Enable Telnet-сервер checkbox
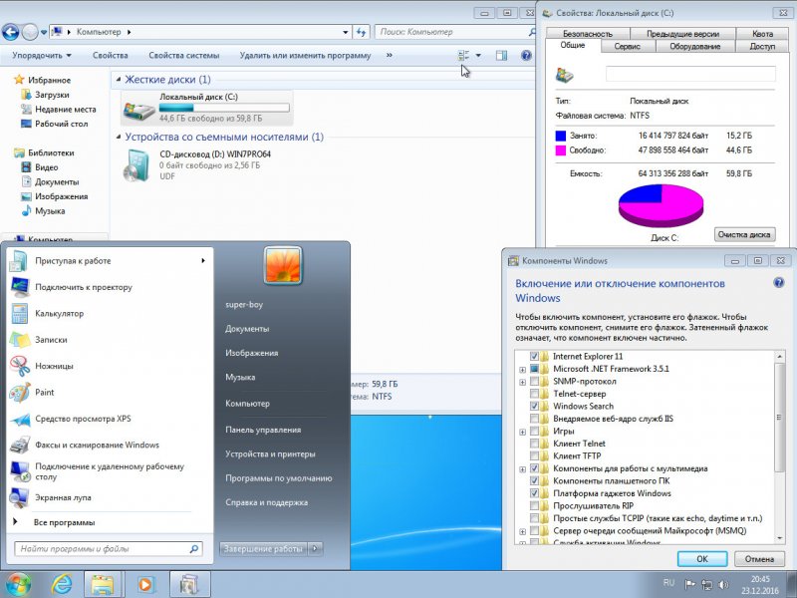This screenshot has width=797, height=598. [534, 394]
